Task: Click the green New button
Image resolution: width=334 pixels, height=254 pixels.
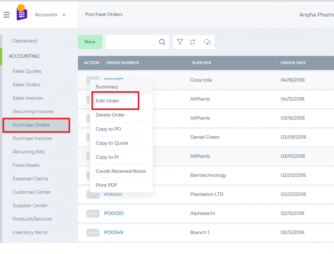Action: pos(90,42)
